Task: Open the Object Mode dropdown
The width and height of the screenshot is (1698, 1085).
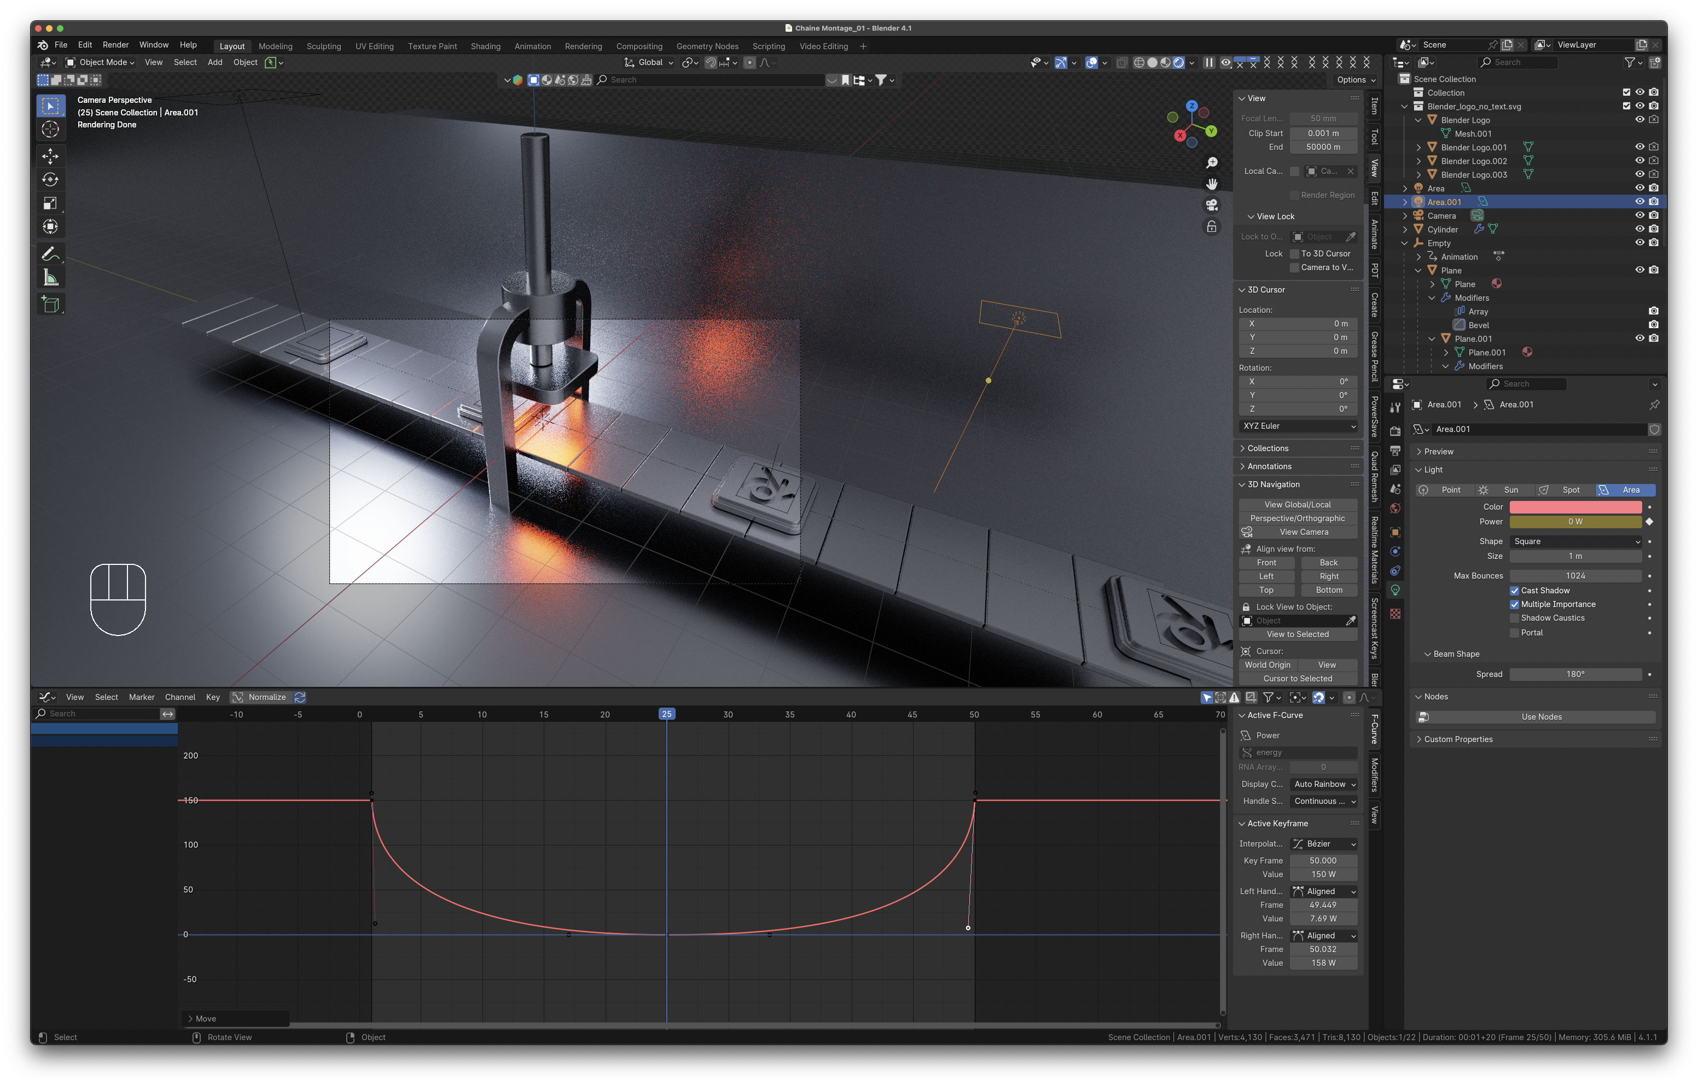Action: pyautogui.click(x=100, y=63)
